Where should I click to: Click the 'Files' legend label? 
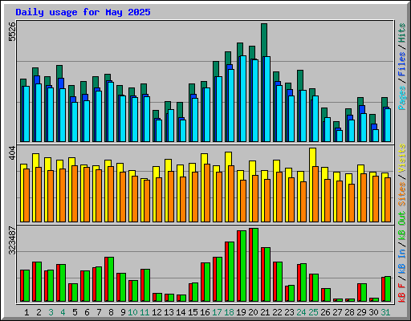(402, 63)
